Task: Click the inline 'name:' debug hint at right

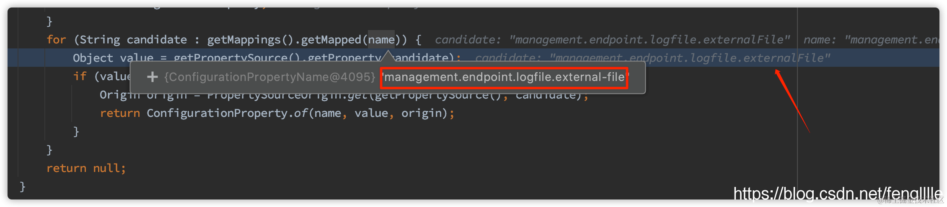Action: 871,40
